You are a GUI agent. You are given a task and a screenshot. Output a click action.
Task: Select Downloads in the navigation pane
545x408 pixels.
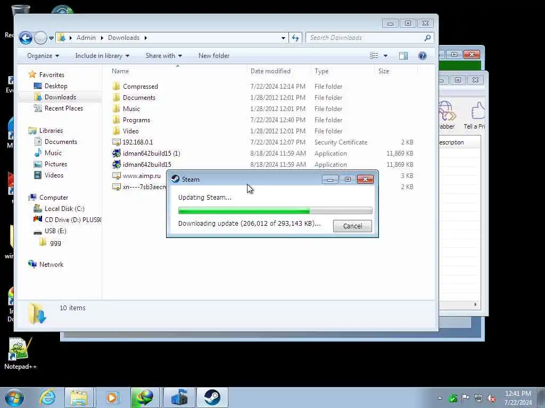point(60,97)
